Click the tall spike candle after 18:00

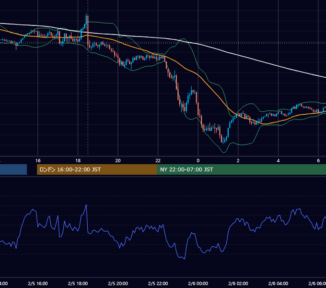pos(88,32)
